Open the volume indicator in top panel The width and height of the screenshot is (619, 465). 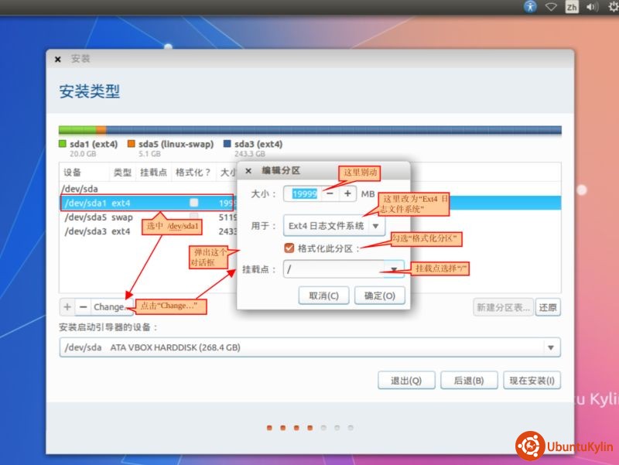click(593, 7)
